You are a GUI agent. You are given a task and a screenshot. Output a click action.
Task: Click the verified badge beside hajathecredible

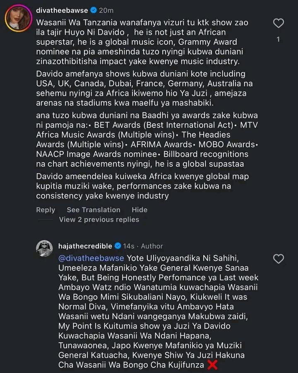pos(118,246)
